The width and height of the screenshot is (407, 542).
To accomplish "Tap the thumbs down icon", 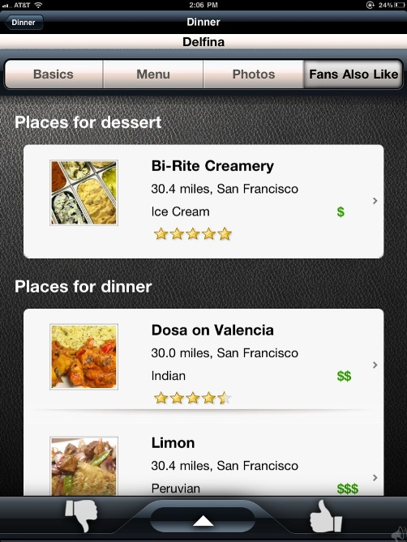I will (x=82, y=515).
